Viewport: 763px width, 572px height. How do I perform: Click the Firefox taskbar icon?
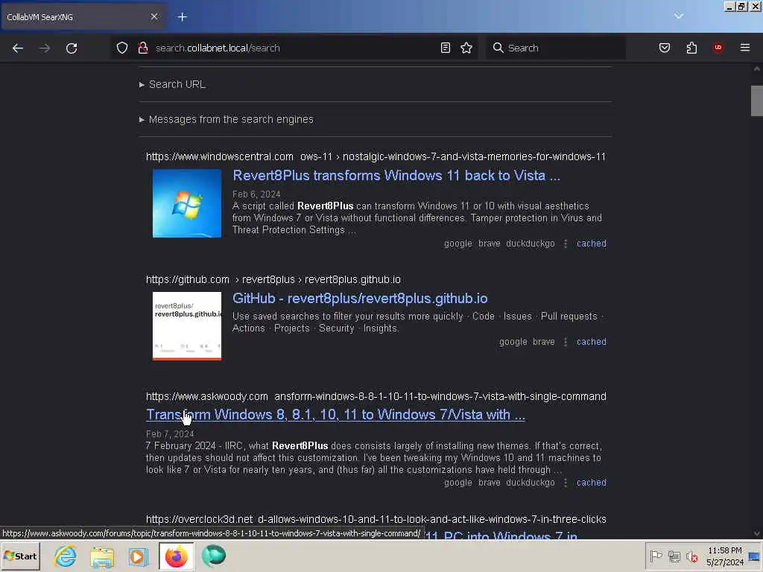point(176,556)
